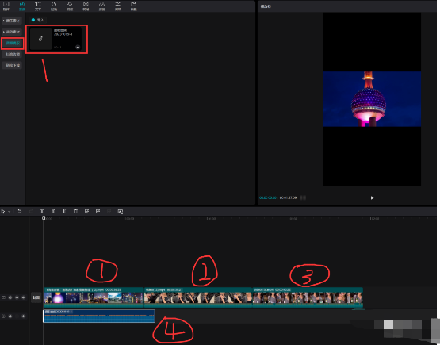Select the link download sidebar item
This screenshot has width=440, height=345.
click(x=12, y=65)
